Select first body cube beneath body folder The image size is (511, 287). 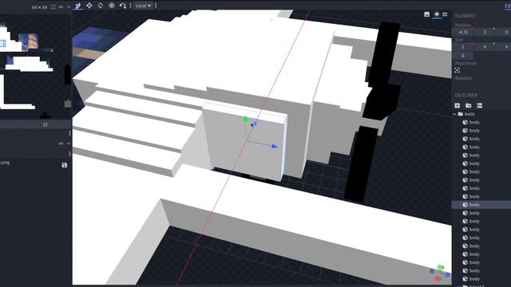[481, 122]
